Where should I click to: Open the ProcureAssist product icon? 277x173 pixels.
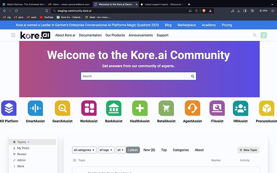tap(267, 108)
